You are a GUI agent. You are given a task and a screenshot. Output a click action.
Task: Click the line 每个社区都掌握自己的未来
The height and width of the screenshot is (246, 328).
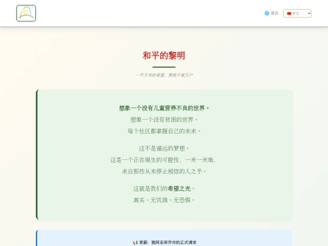coord(164,131)
